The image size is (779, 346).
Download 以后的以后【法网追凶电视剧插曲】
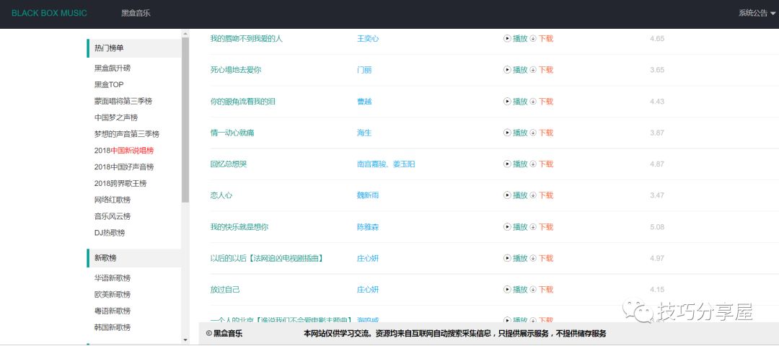tap(542, 258)
